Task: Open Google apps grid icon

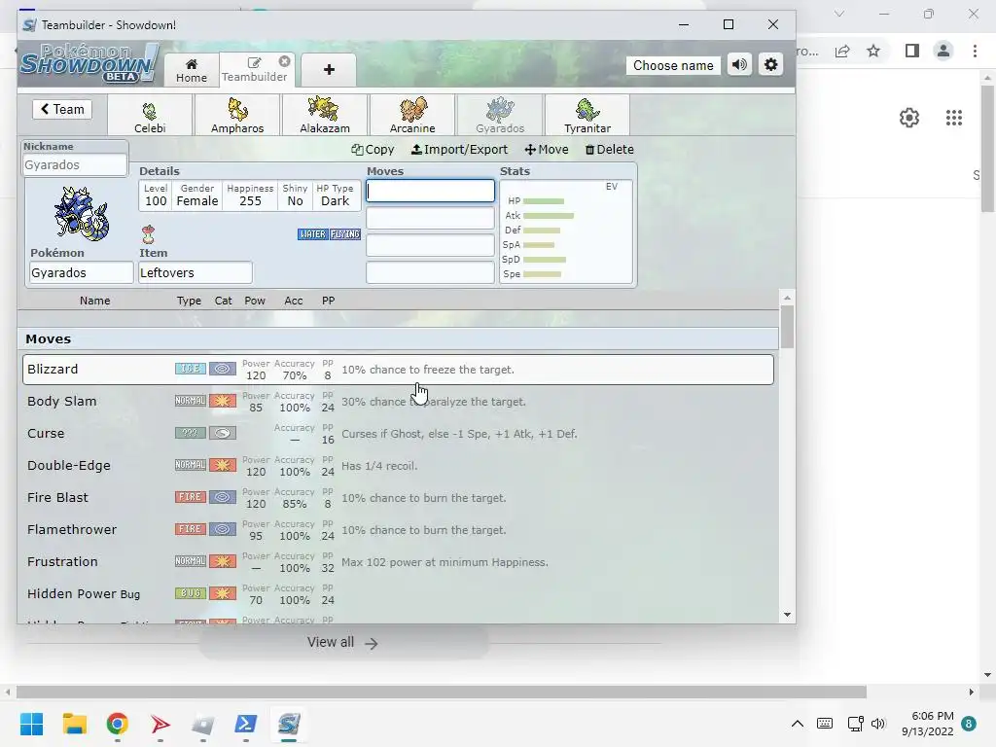Action: tap(954, 118)
